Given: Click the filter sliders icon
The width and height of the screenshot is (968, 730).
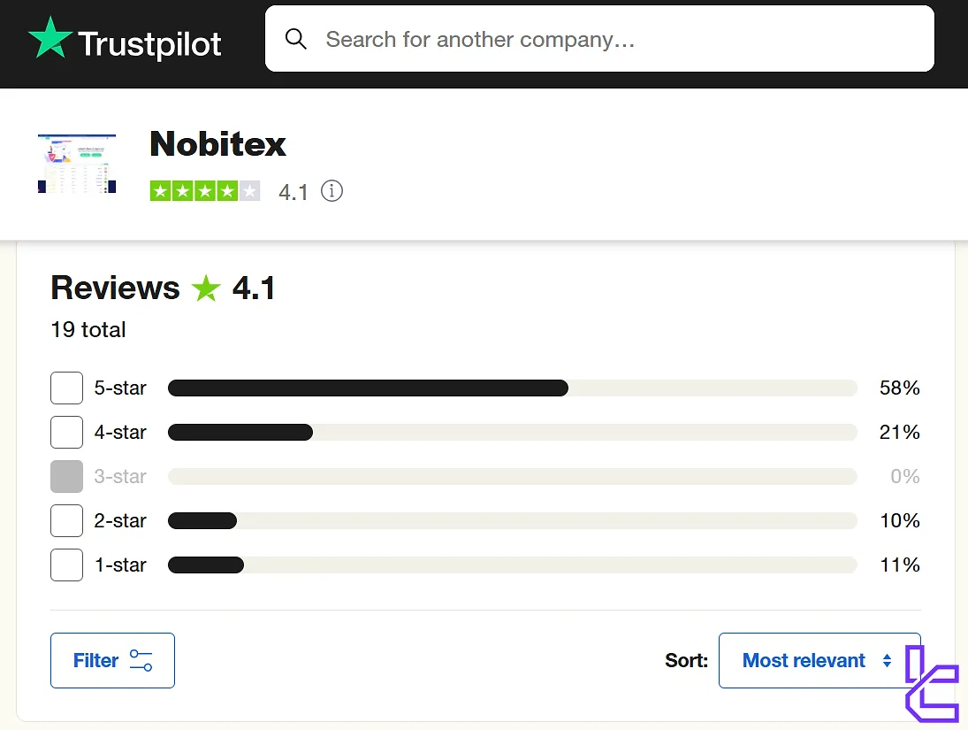Looking at the screenshot, I should pos(141,660).
